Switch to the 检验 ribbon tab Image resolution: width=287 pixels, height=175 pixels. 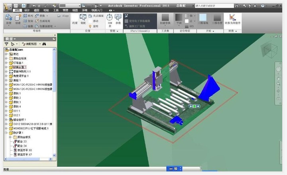point(46,10)
